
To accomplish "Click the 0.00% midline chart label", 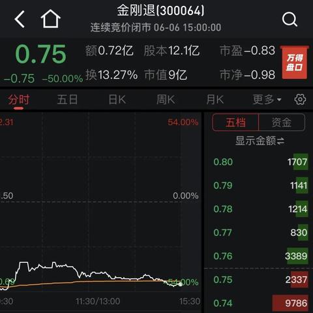I will (186, 196).
